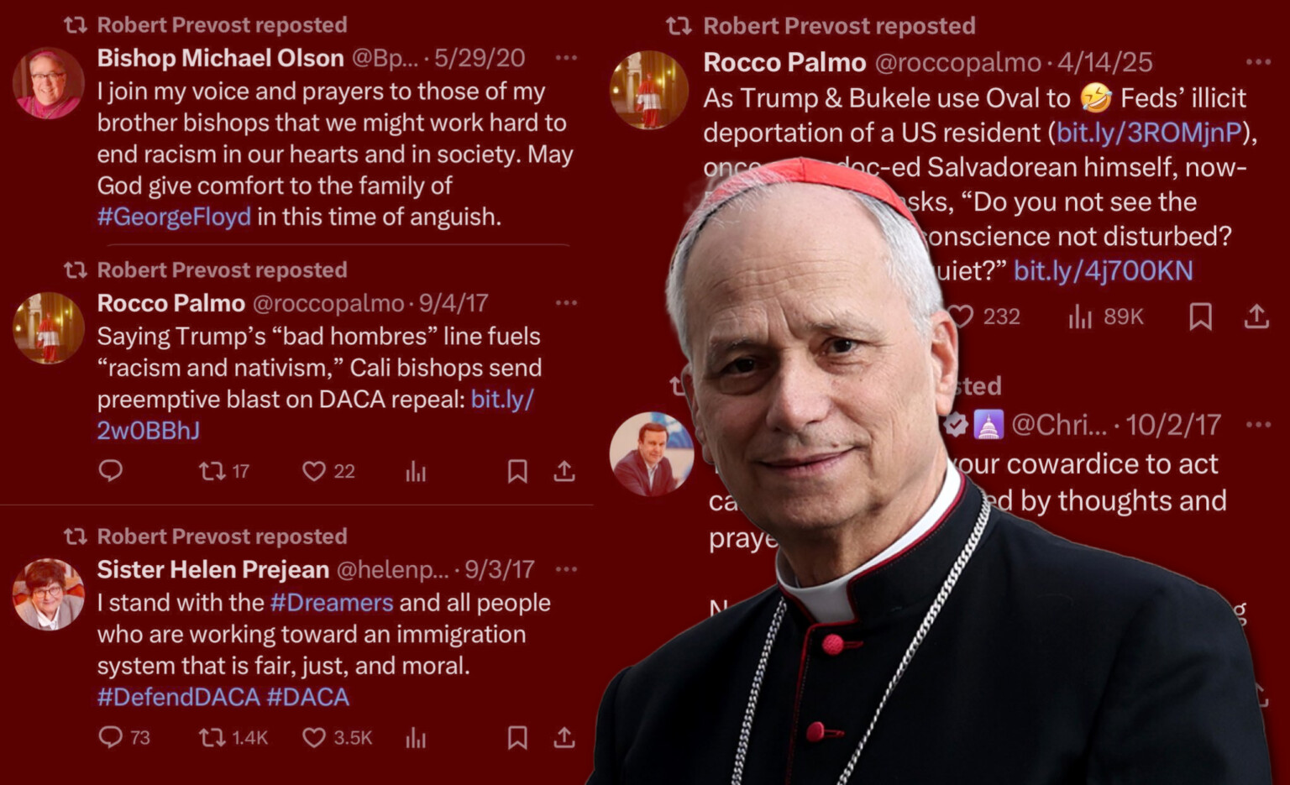Toggle like on tweet with 232 likes
The height and width of the screenshot is (785, 1290).
[961, 317]
